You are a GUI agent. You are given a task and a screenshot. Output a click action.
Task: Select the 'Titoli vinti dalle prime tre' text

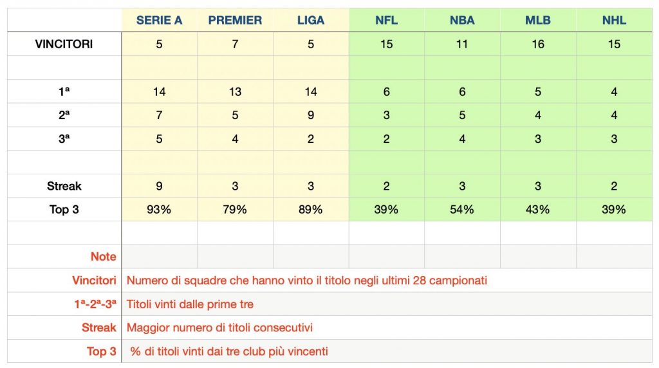191,304
